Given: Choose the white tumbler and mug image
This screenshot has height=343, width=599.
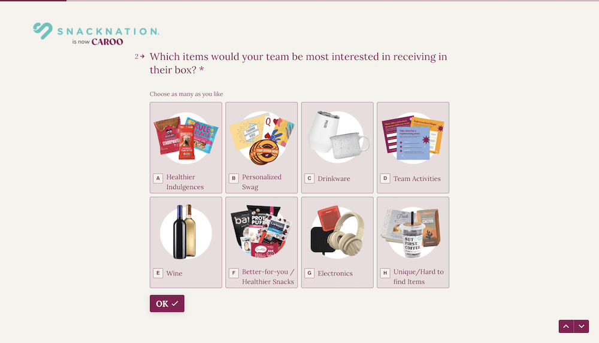Looking at the screenshot, I should pyautogui.click(x=337, y=136).
